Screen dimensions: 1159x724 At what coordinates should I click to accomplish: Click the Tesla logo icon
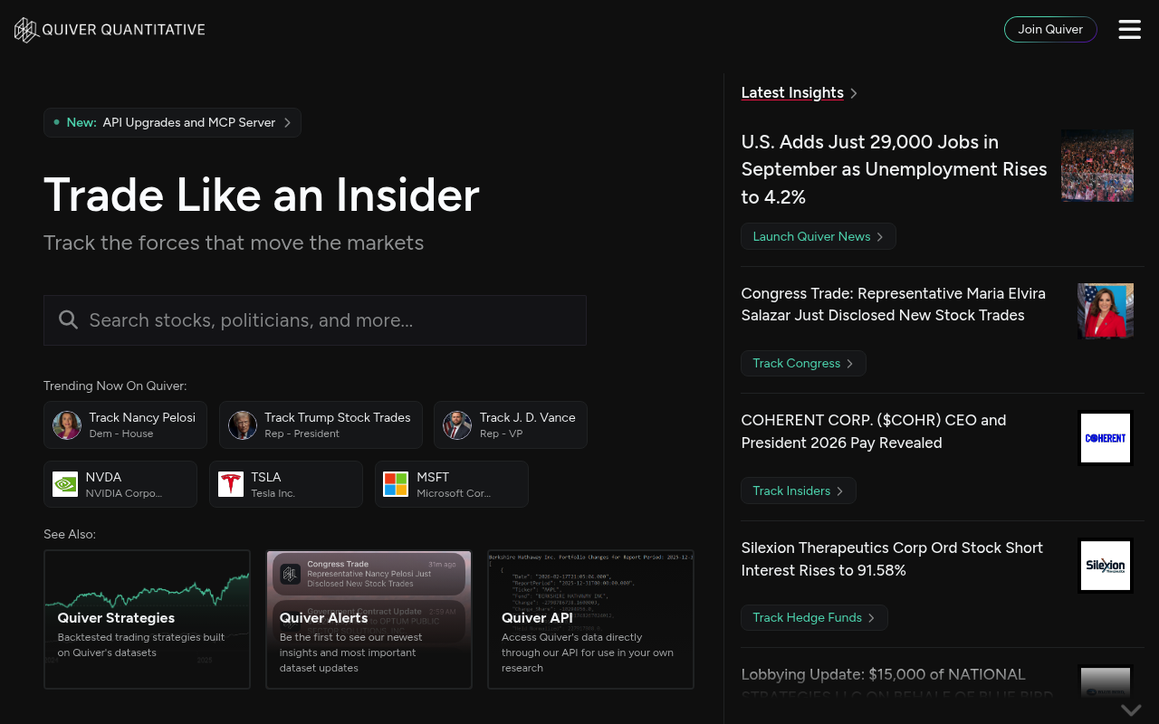point(231,484)
